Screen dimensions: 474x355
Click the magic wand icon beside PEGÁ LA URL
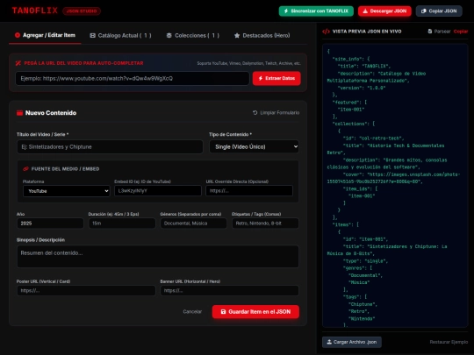pos(18,63)
